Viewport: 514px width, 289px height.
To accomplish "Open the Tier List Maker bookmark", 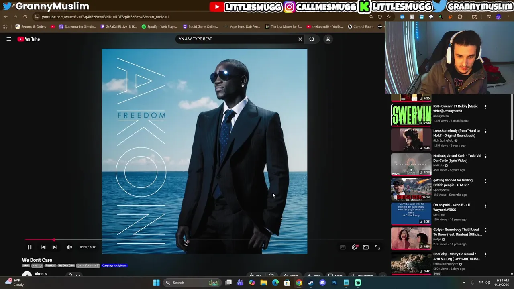I will tap(284, 27).
